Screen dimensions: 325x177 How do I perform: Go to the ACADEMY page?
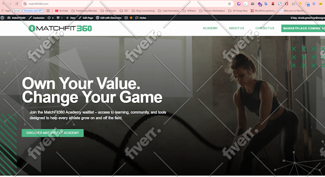(210, 28)
